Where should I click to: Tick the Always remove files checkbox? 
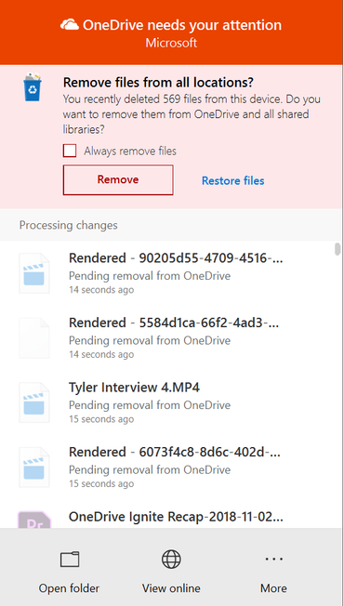tap(70, 151)
